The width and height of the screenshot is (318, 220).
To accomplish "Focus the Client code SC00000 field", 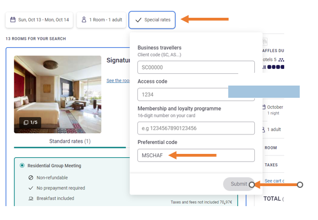I will [196, 67].
